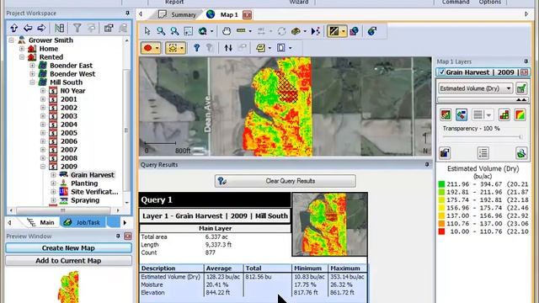The height and width of the screenshot is (303, 539).
Task: Click the red-green map legend style icon
Action: pyautogui.click(x=446, y=114)
